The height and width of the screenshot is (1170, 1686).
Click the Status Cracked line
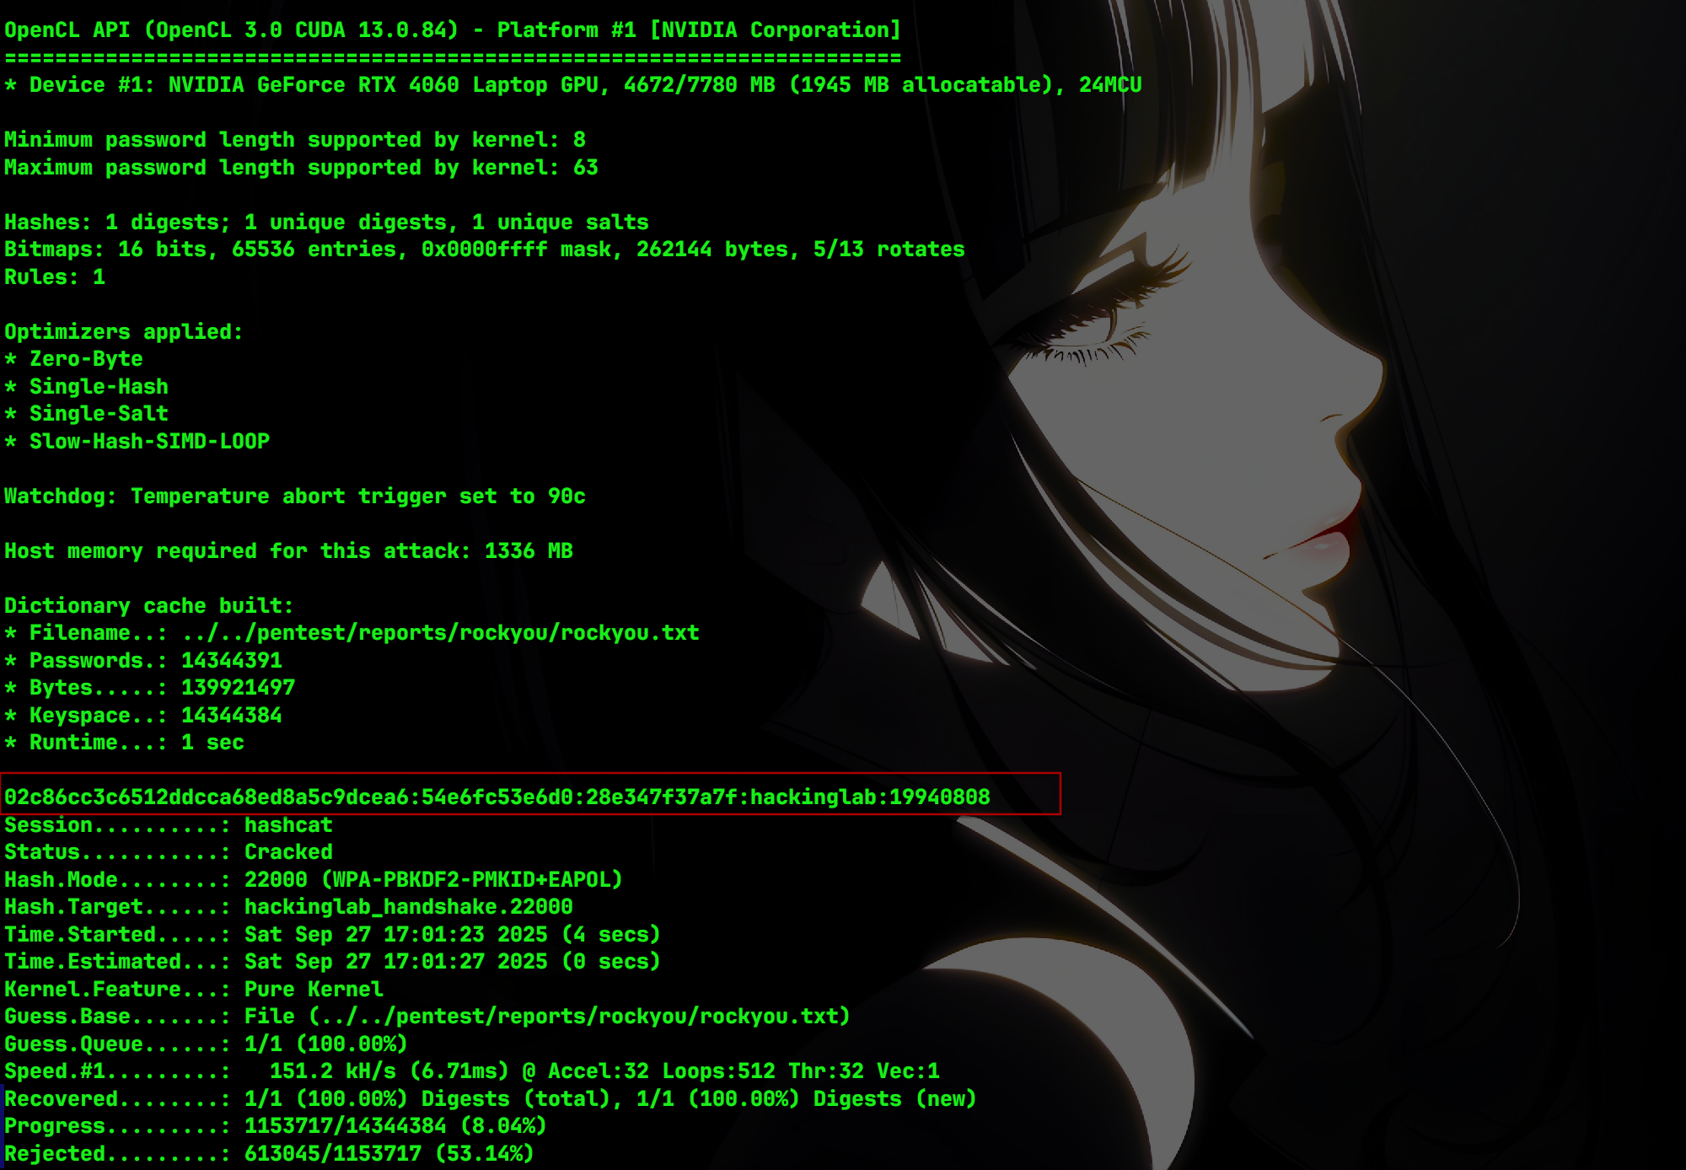coord(169,852)
